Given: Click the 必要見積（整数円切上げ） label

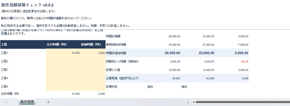Looking at the screenshot, I should (x=122, y=78).
